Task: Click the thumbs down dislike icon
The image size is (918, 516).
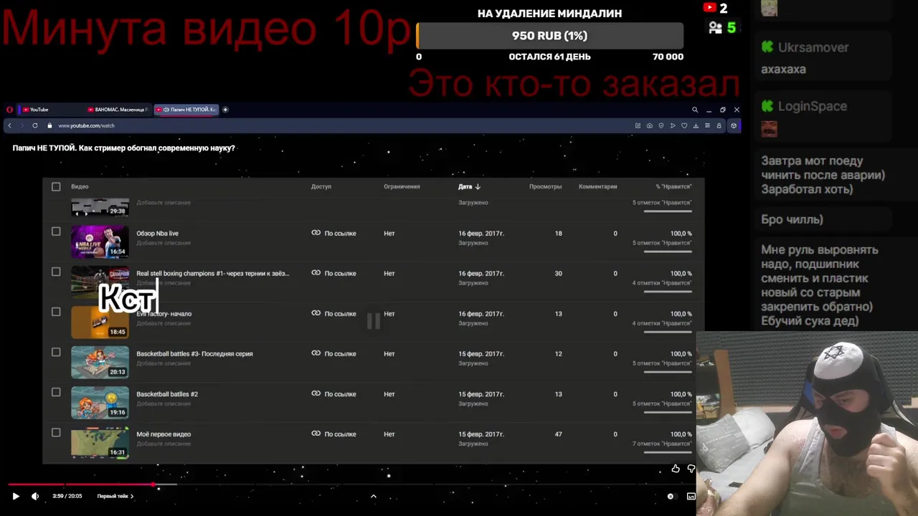Action: point(691,469)
